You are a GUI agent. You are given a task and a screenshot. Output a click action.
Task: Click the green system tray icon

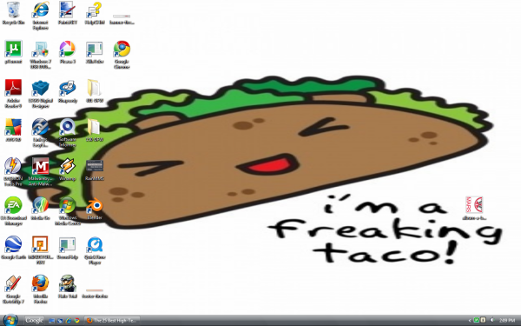(x=477, y=320)
